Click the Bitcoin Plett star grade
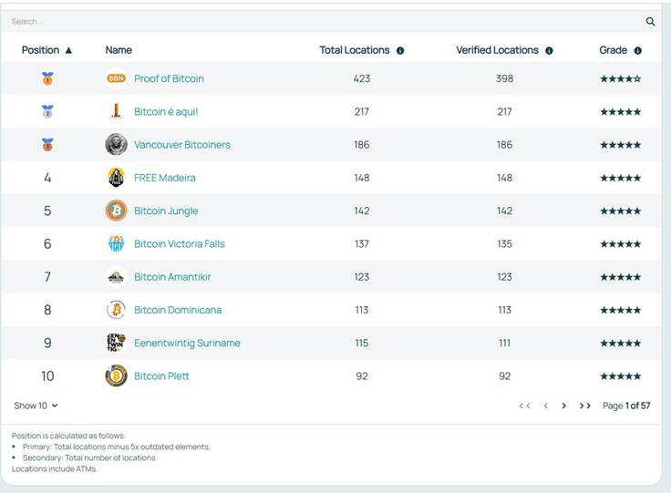This screenshot has height=493, width=671. click(x=621, y=376)
